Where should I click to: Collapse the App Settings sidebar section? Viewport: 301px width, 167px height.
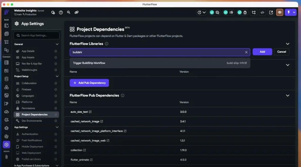[57, 127]
